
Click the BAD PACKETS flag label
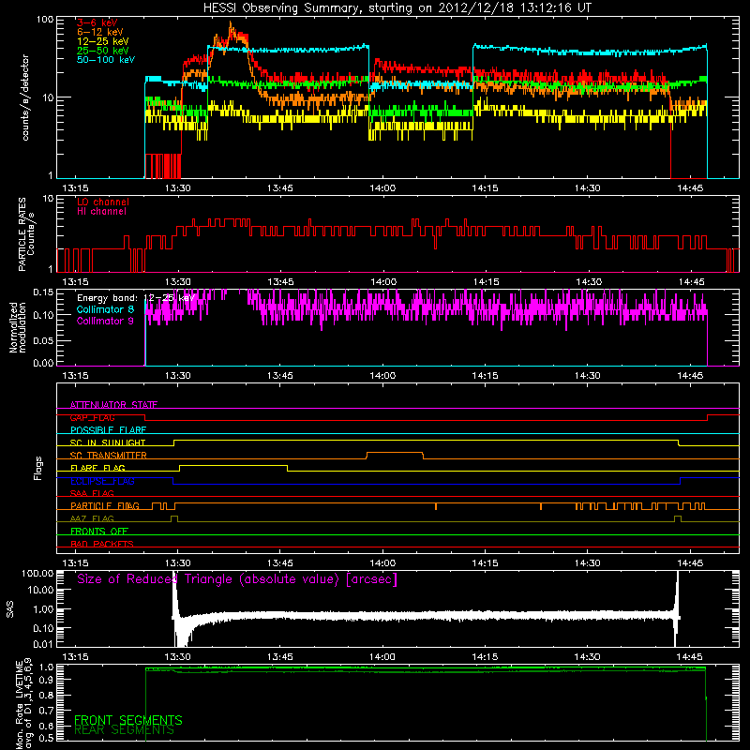pyautogui.click(x=102, y=544)
